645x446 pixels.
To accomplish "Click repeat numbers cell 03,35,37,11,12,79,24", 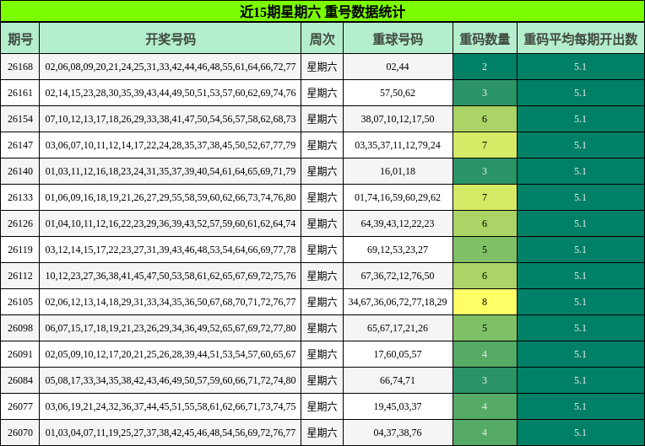I will click(x=398, y=145).
